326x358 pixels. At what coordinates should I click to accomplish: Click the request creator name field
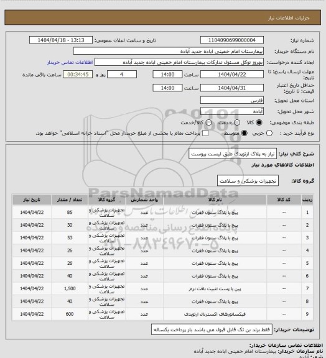pos(179,62)
